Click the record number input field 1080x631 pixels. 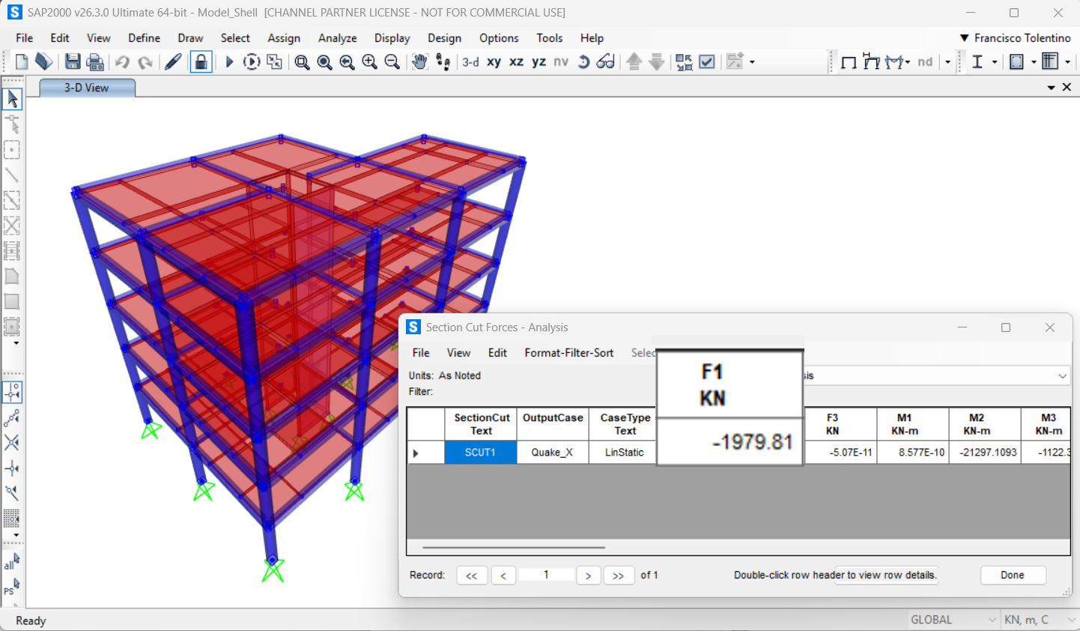click(547, 575)
